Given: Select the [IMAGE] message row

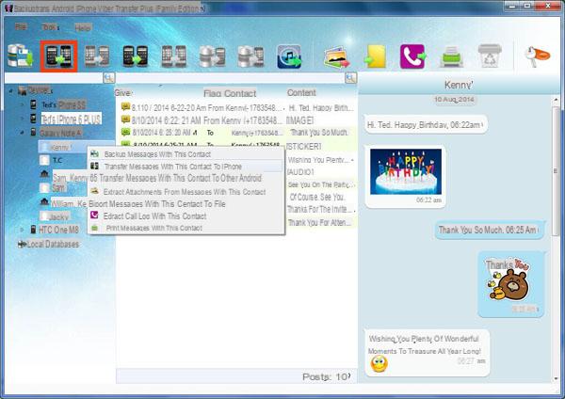Looking at the screenshot, I should pos(237,120).
